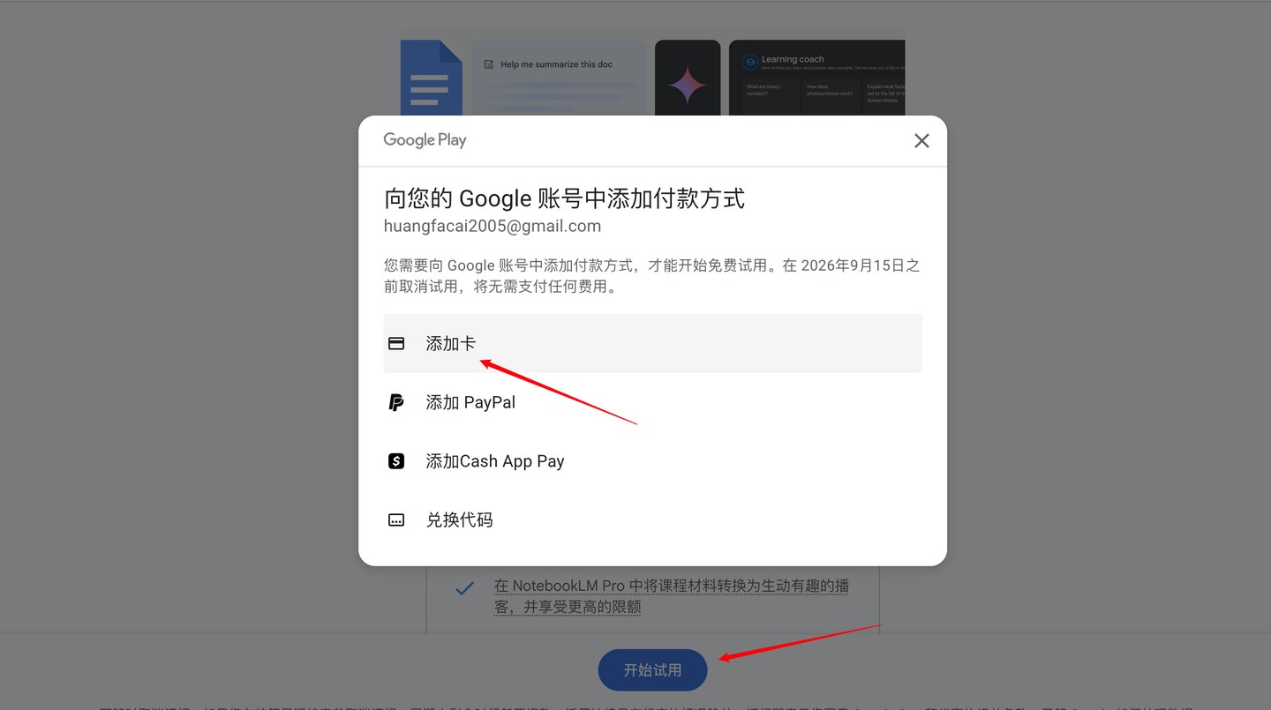Choose 添加Cash App Pay option

652,461
